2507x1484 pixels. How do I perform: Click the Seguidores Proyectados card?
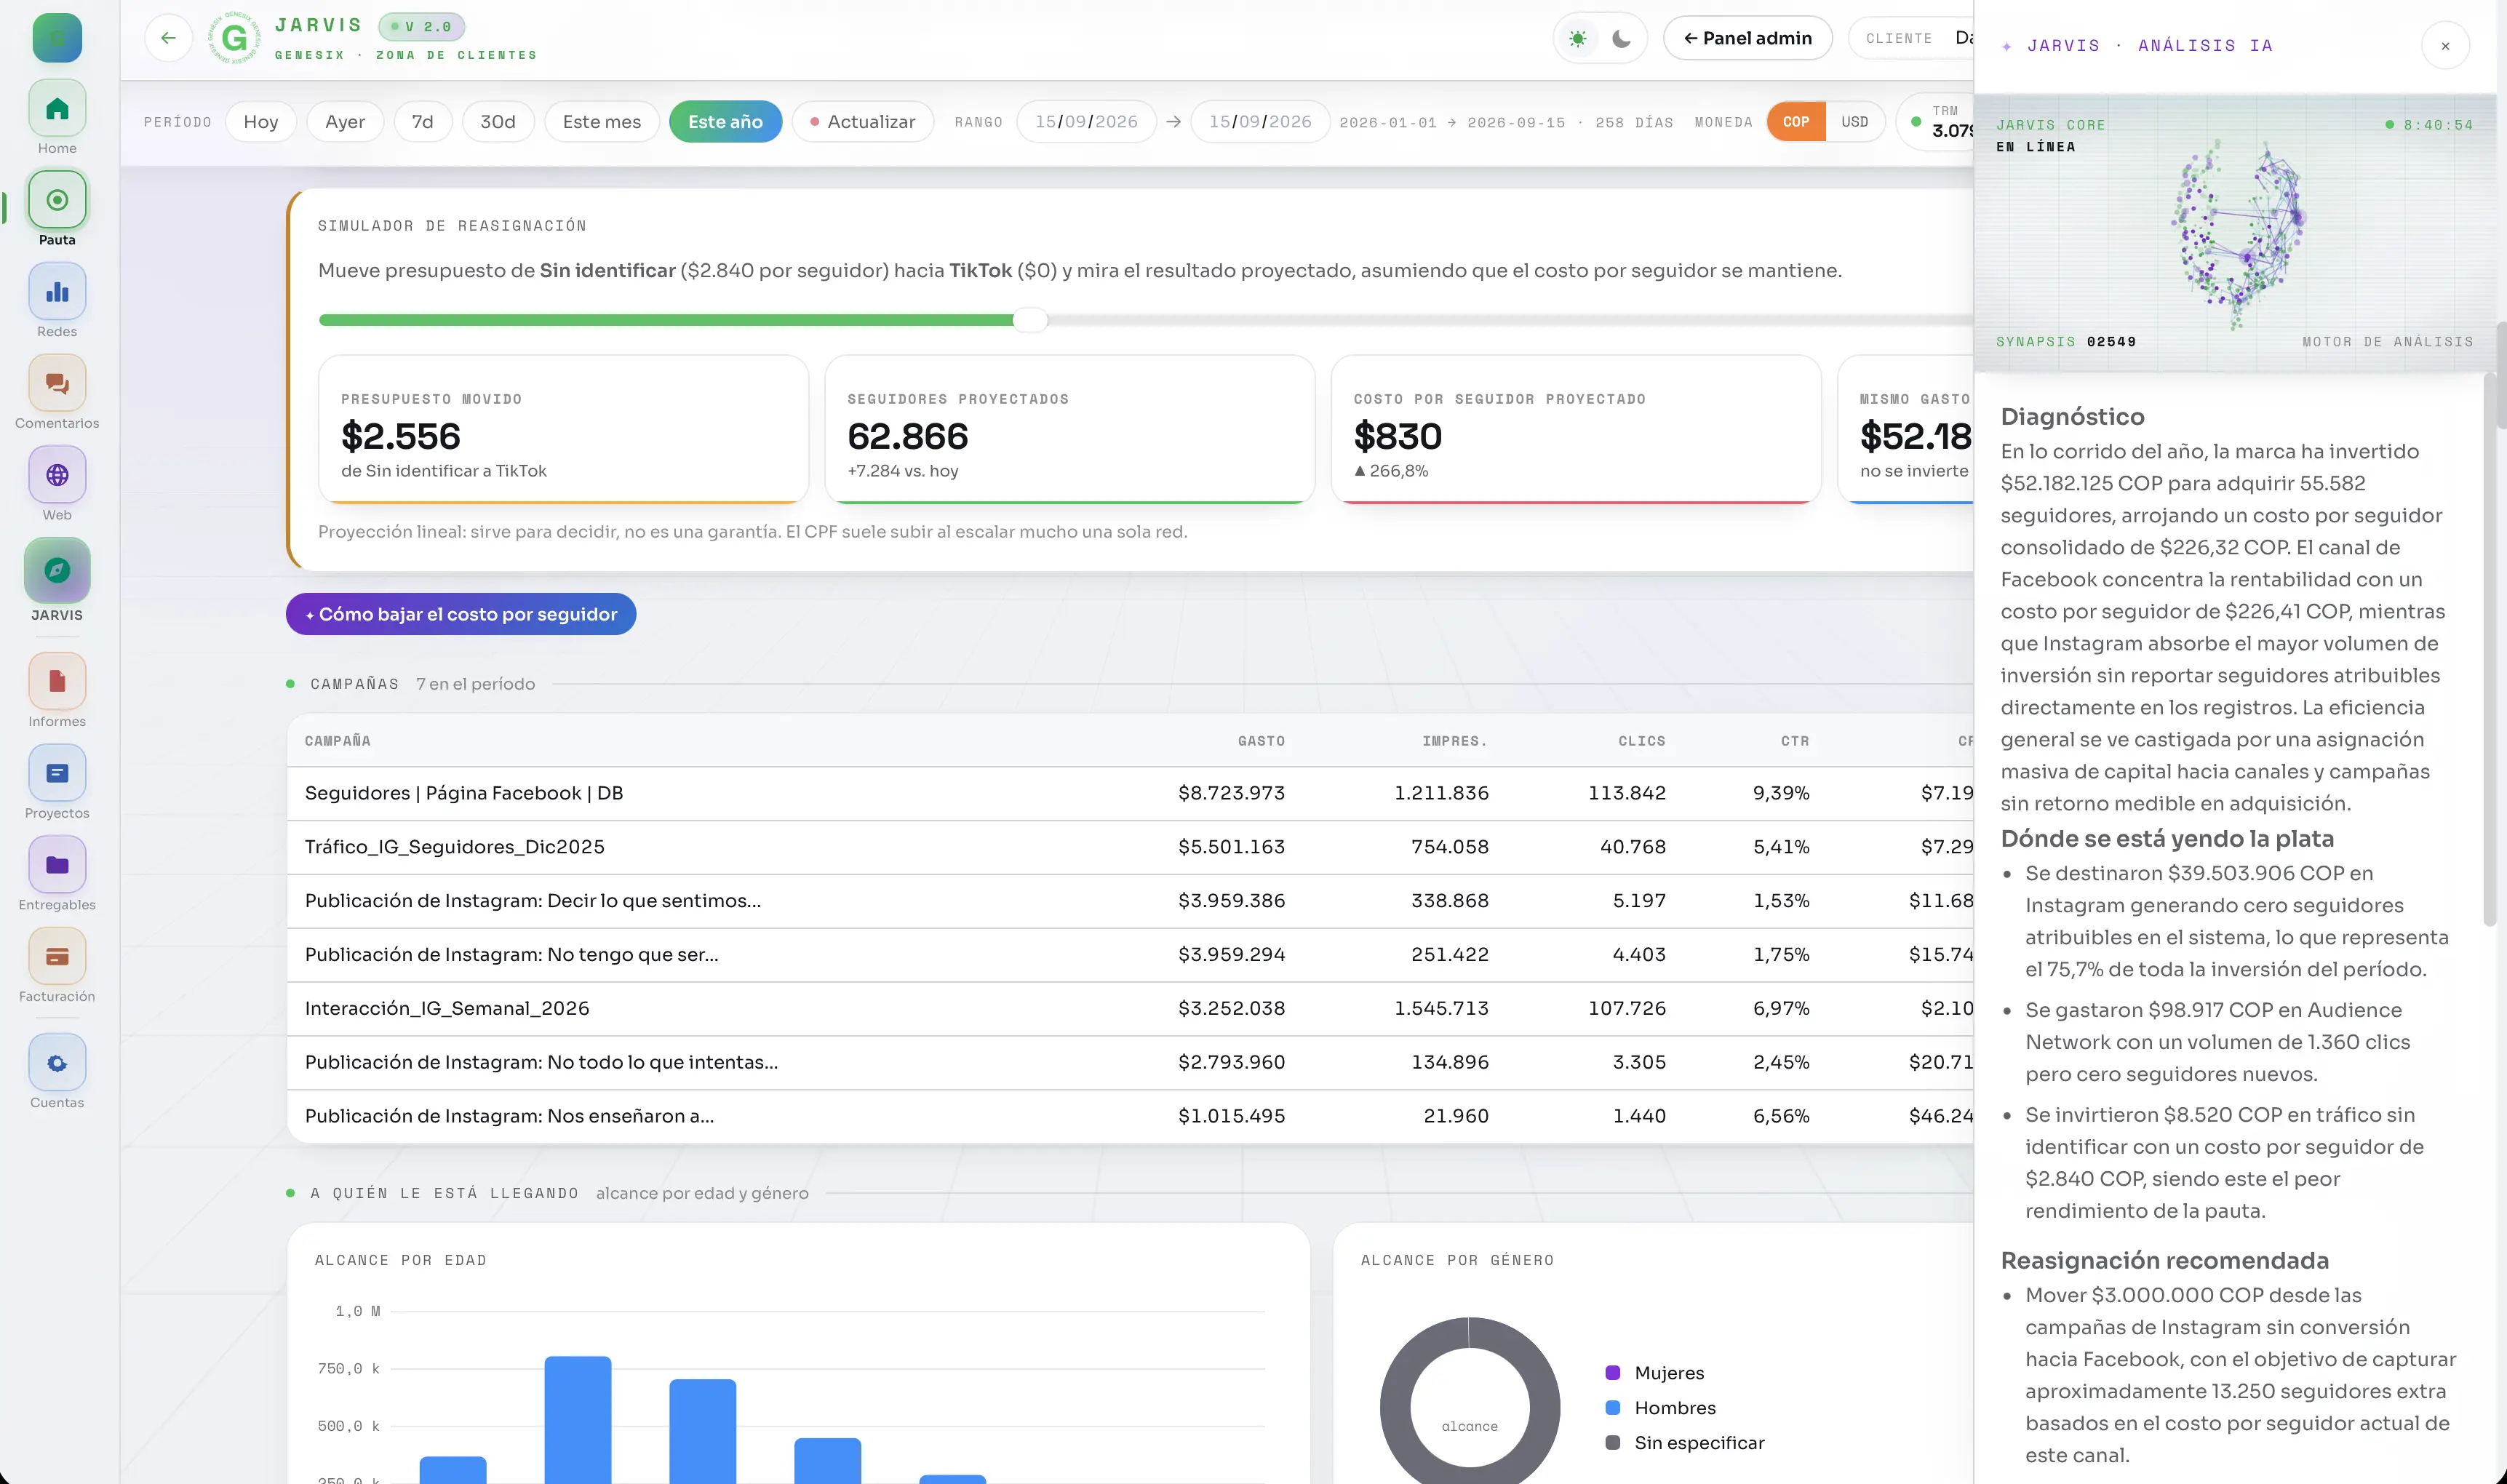(1070, 429)
